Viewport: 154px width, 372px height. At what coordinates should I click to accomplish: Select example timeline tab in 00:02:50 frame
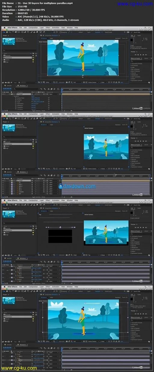(x=8, y=172)
